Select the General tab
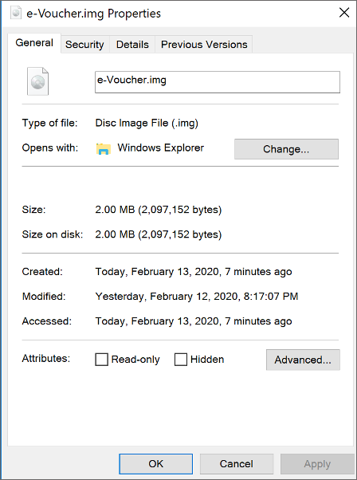 coord(34,43)
